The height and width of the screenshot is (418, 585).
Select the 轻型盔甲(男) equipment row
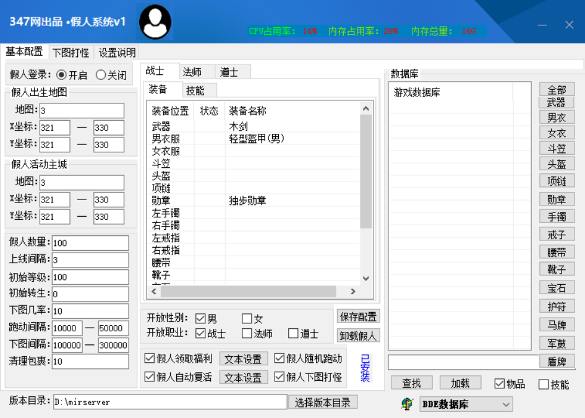(x=254, y=139)
